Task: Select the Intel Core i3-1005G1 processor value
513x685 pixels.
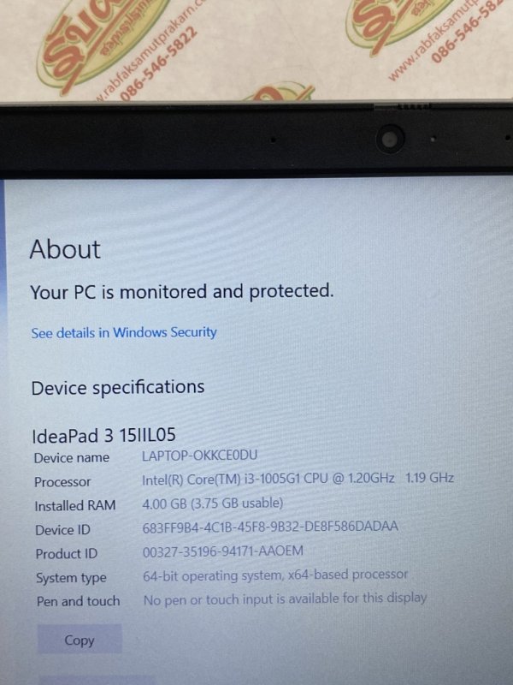Action: [298, 479]
